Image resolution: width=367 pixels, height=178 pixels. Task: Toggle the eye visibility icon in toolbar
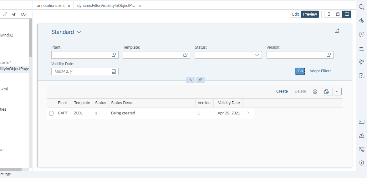click(14, 14)
